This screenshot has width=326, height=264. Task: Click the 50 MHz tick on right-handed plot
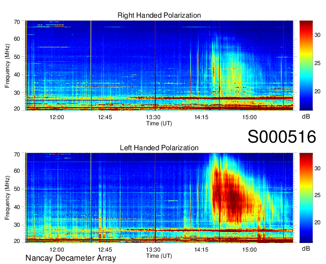[x=17, y=57]
